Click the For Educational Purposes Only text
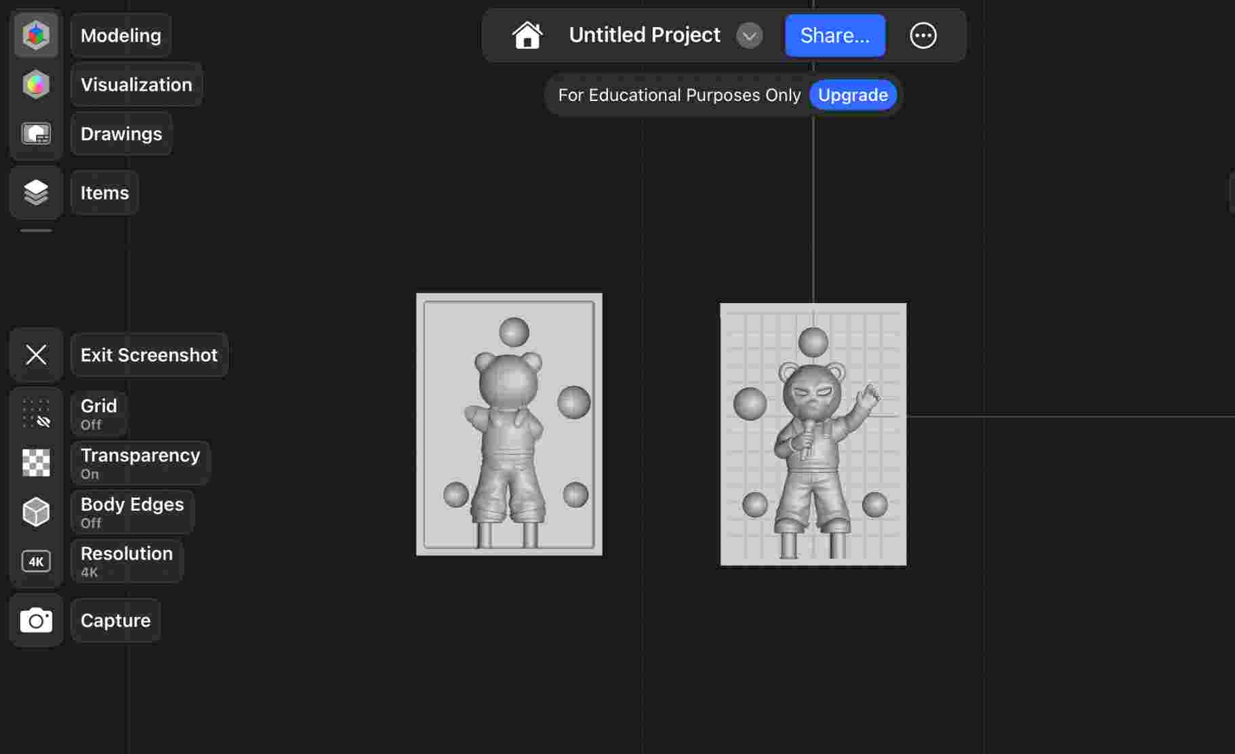1235x754 pixels. coord(679,95)
